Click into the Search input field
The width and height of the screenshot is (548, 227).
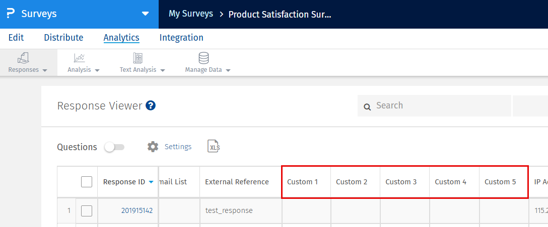(434, 105)
